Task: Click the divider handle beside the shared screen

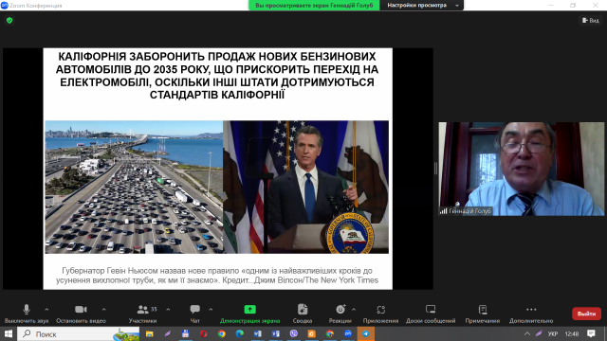Action: coord(435,169)
